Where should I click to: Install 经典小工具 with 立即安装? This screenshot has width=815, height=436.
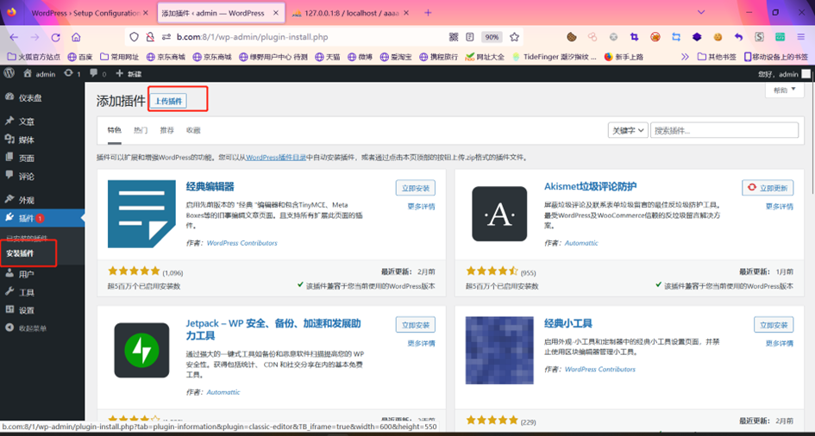tap(774, 325)
